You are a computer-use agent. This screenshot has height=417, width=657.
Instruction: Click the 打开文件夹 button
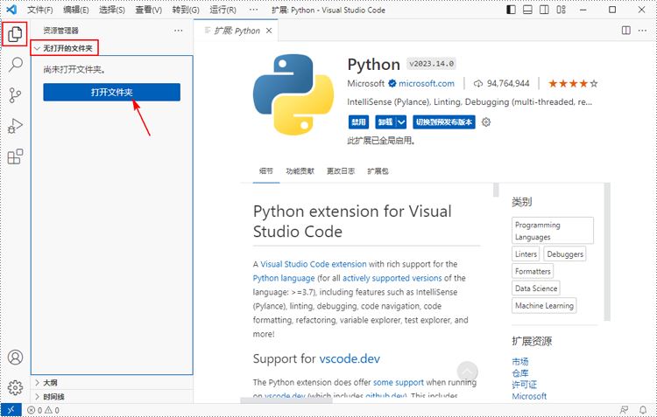(x=111, y=92)
